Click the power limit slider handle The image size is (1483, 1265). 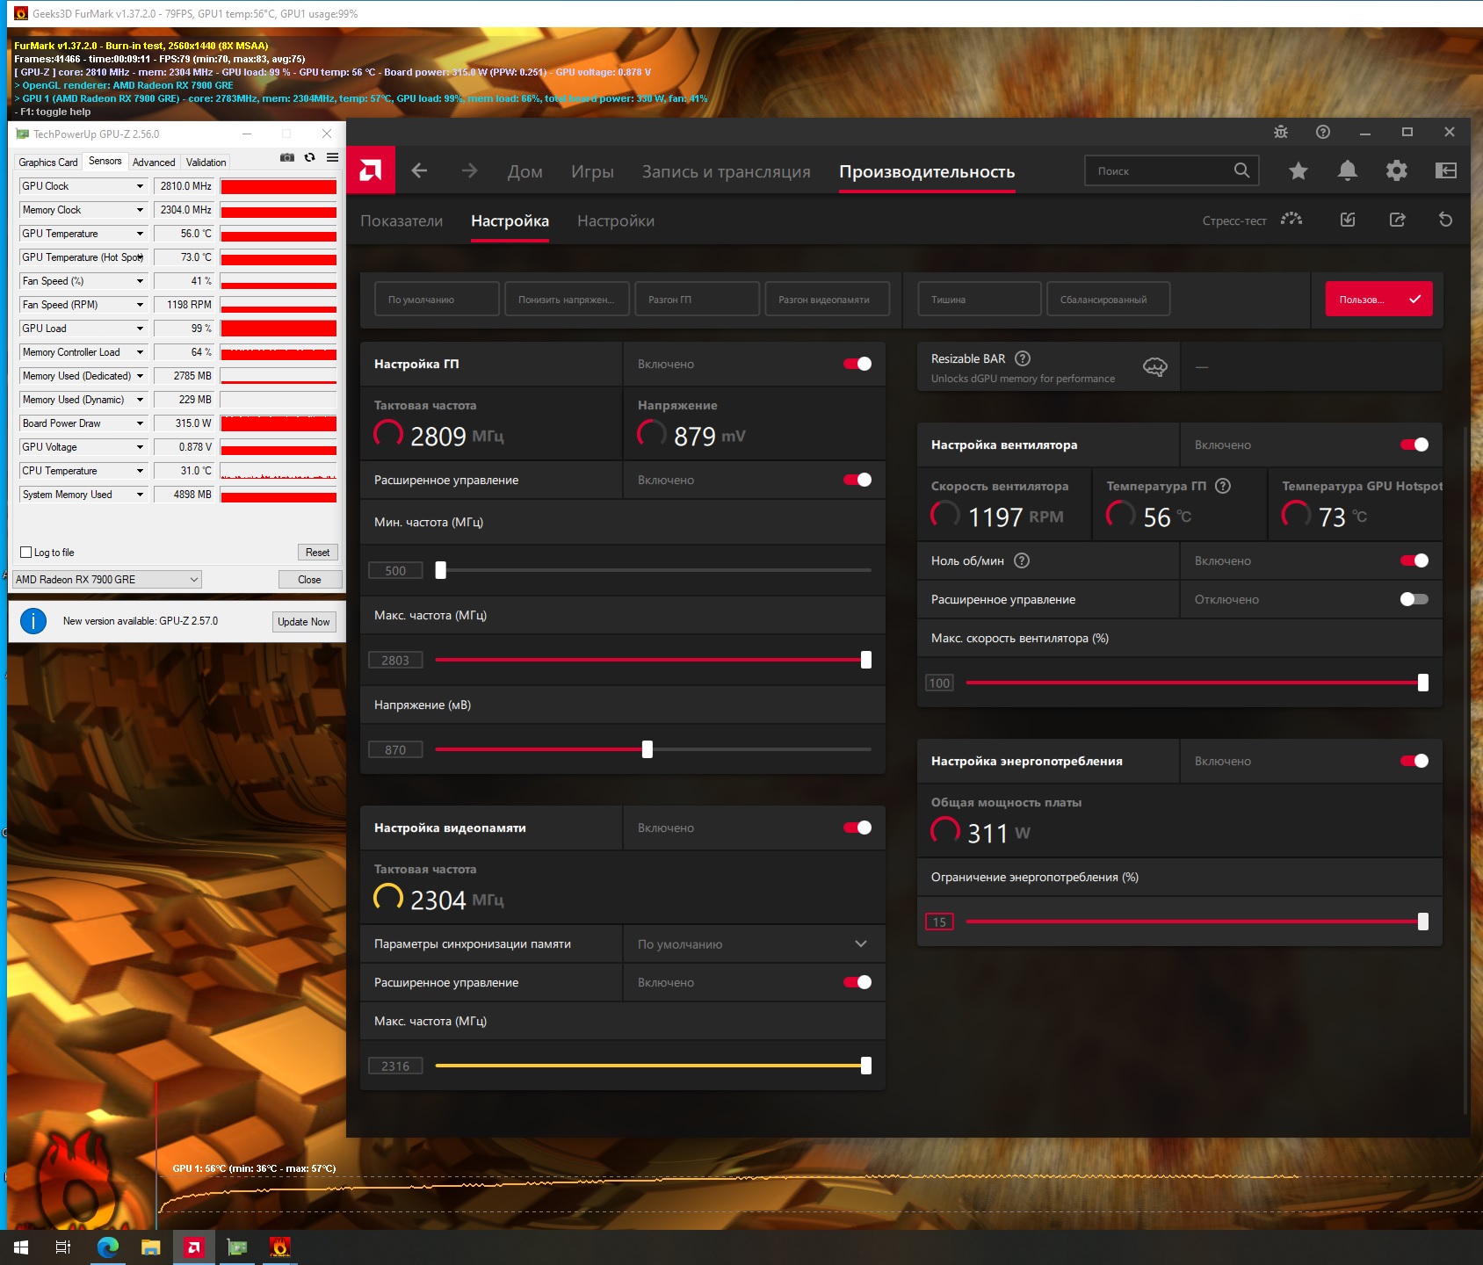click(1423, 922)
